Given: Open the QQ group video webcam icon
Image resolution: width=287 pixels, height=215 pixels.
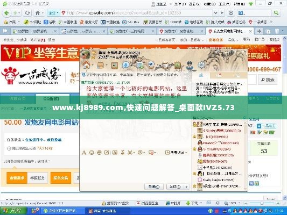Looking at the screenshot, I should click(151, 64).
